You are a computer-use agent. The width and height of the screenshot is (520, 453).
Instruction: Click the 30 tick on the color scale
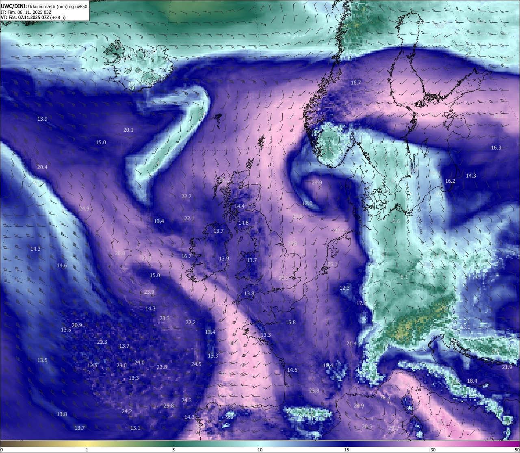433,450
